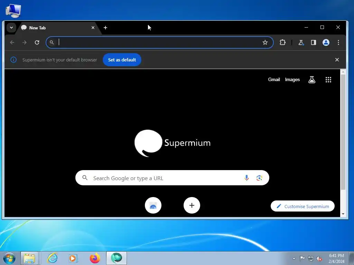This screenshot has height=265, width=354.
Task: Click the default browser info icon
Action: tap(13, 60)
